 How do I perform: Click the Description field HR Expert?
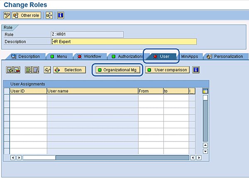[124, 41]
